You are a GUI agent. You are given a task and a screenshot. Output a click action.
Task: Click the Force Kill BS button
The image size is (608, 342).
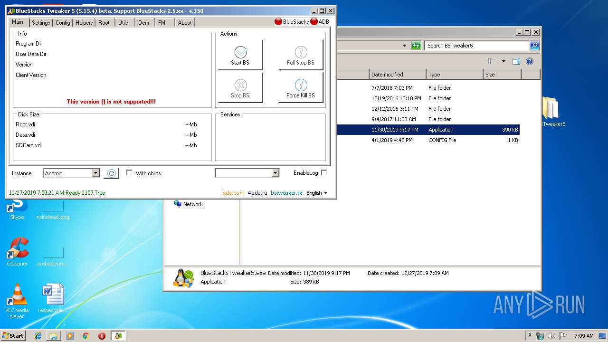point(301,87)
